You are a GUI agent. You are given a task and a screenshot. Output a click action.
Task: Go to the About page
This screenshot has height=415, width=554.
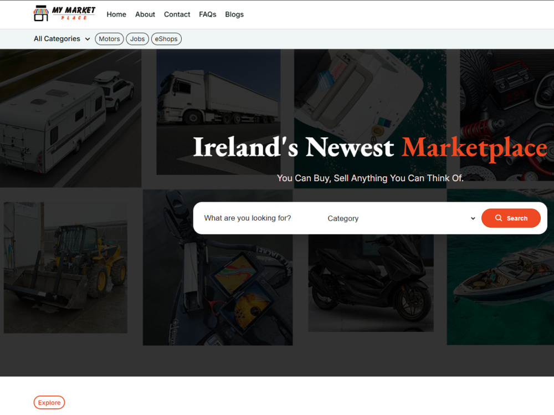(x=145, y=14)
